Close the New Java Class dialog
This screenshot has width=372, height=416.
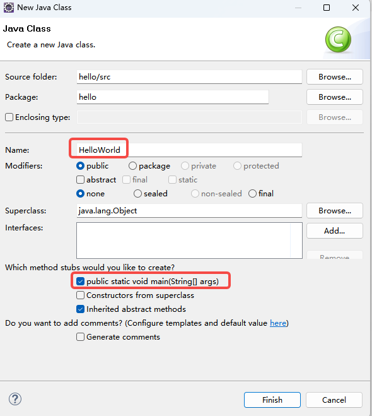tap(356, 8)
